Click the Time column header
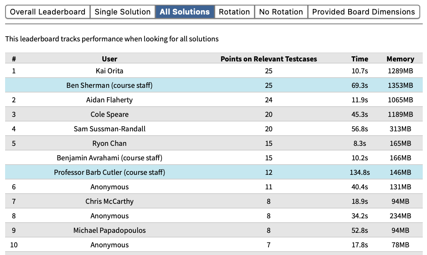The width and height of the screenshot is (427, 255). point(360,59)
